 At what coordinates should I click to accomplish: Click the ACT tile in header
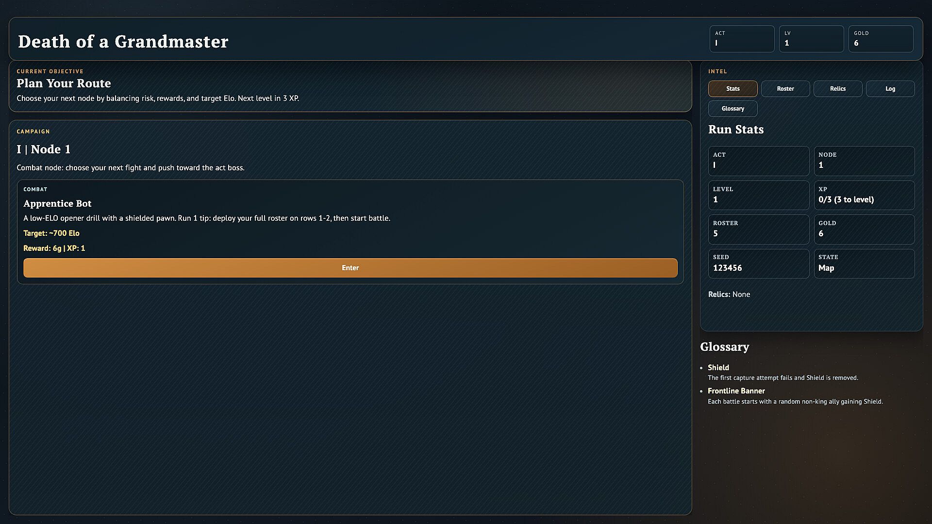[x=742, y=39]
